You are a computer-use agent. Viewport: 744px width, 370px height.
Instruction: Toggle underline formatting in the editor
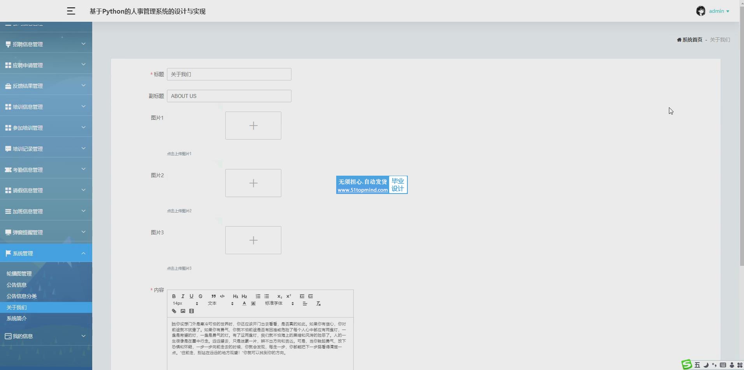pos(191,296)
